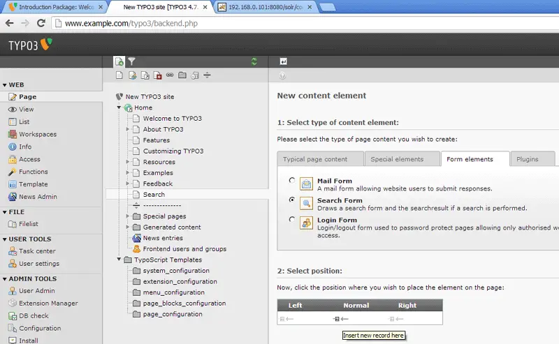Switch to Introduction Package browser tab
This screenshot has height=344, width=559.
[56, 7]
